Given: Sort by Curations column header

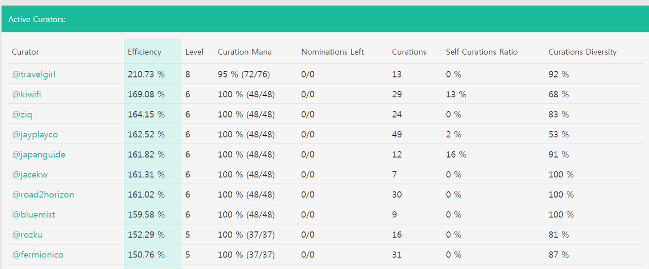Looking at the screenshot, I should 409,52.
